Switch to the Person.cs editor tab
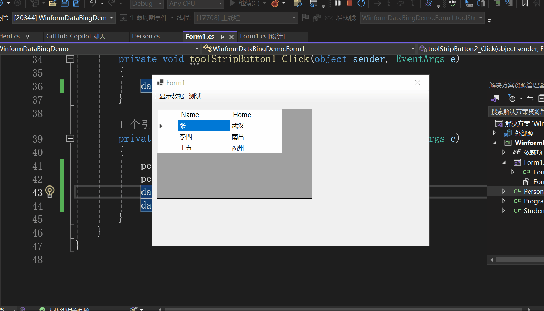544x311 pixels. tap(146, 36)
